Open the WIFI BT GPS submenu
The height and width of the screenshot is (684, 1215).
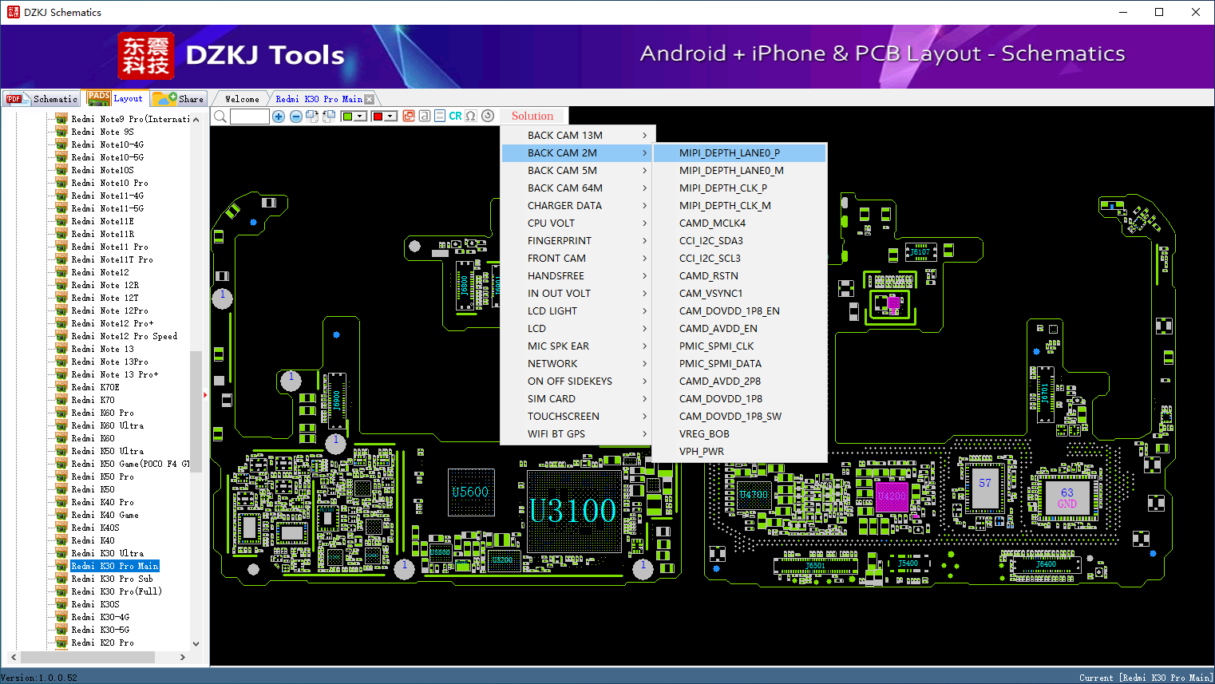[x=578, y=434]
